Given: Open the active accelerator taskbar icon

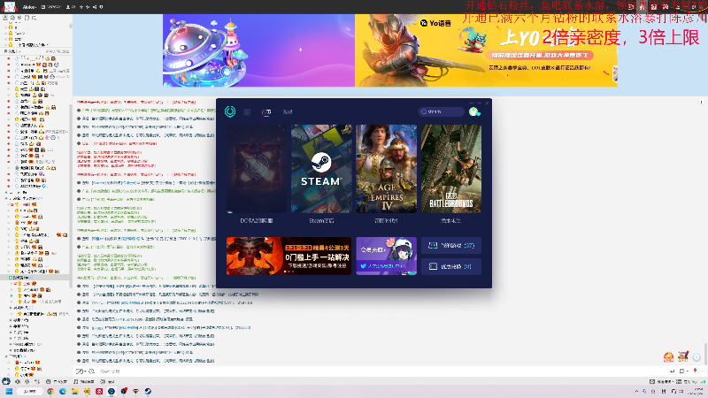Looking at the screenshot, I should (112, 391).
